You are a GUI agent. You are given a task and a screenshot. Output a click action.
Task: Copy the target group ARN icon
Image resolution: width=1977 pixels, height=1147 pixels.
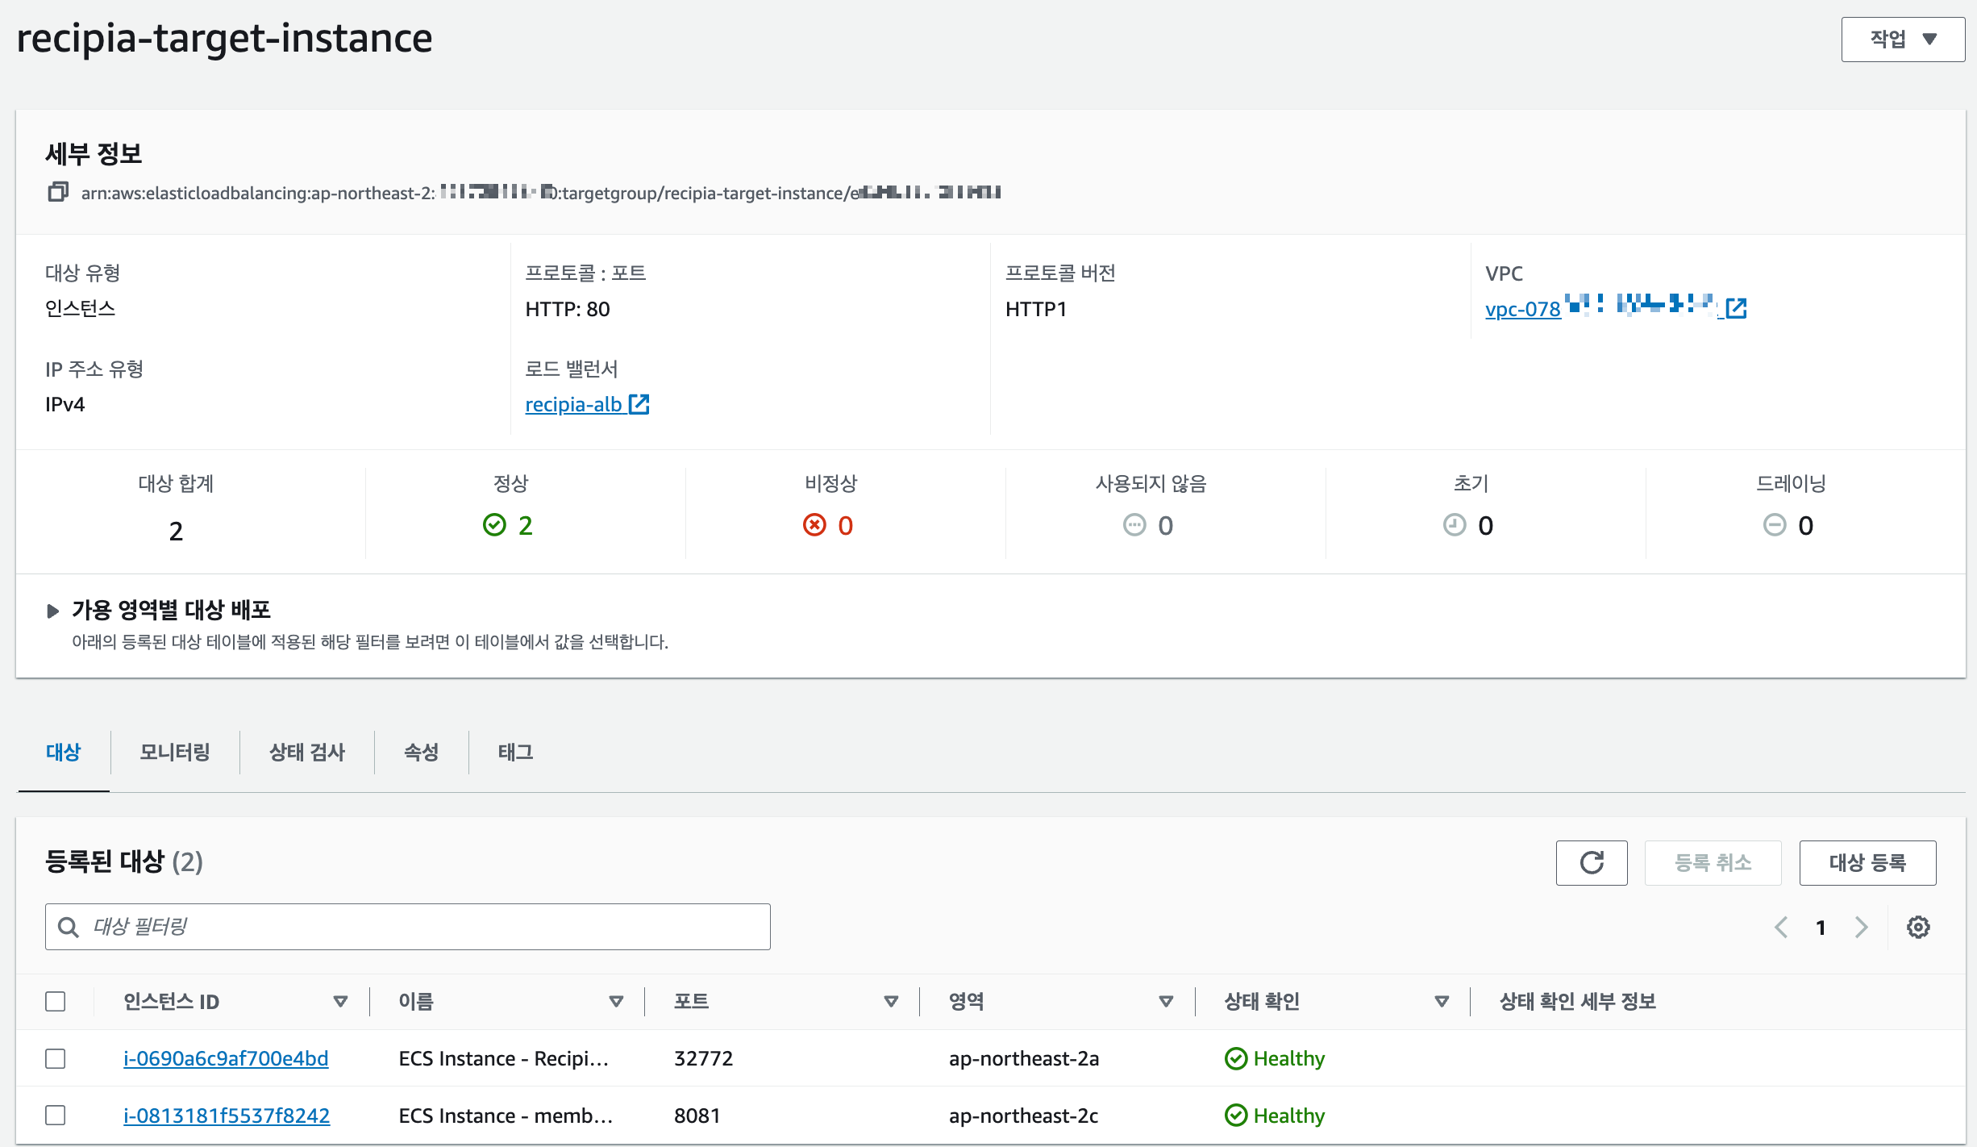click(57, 192)
